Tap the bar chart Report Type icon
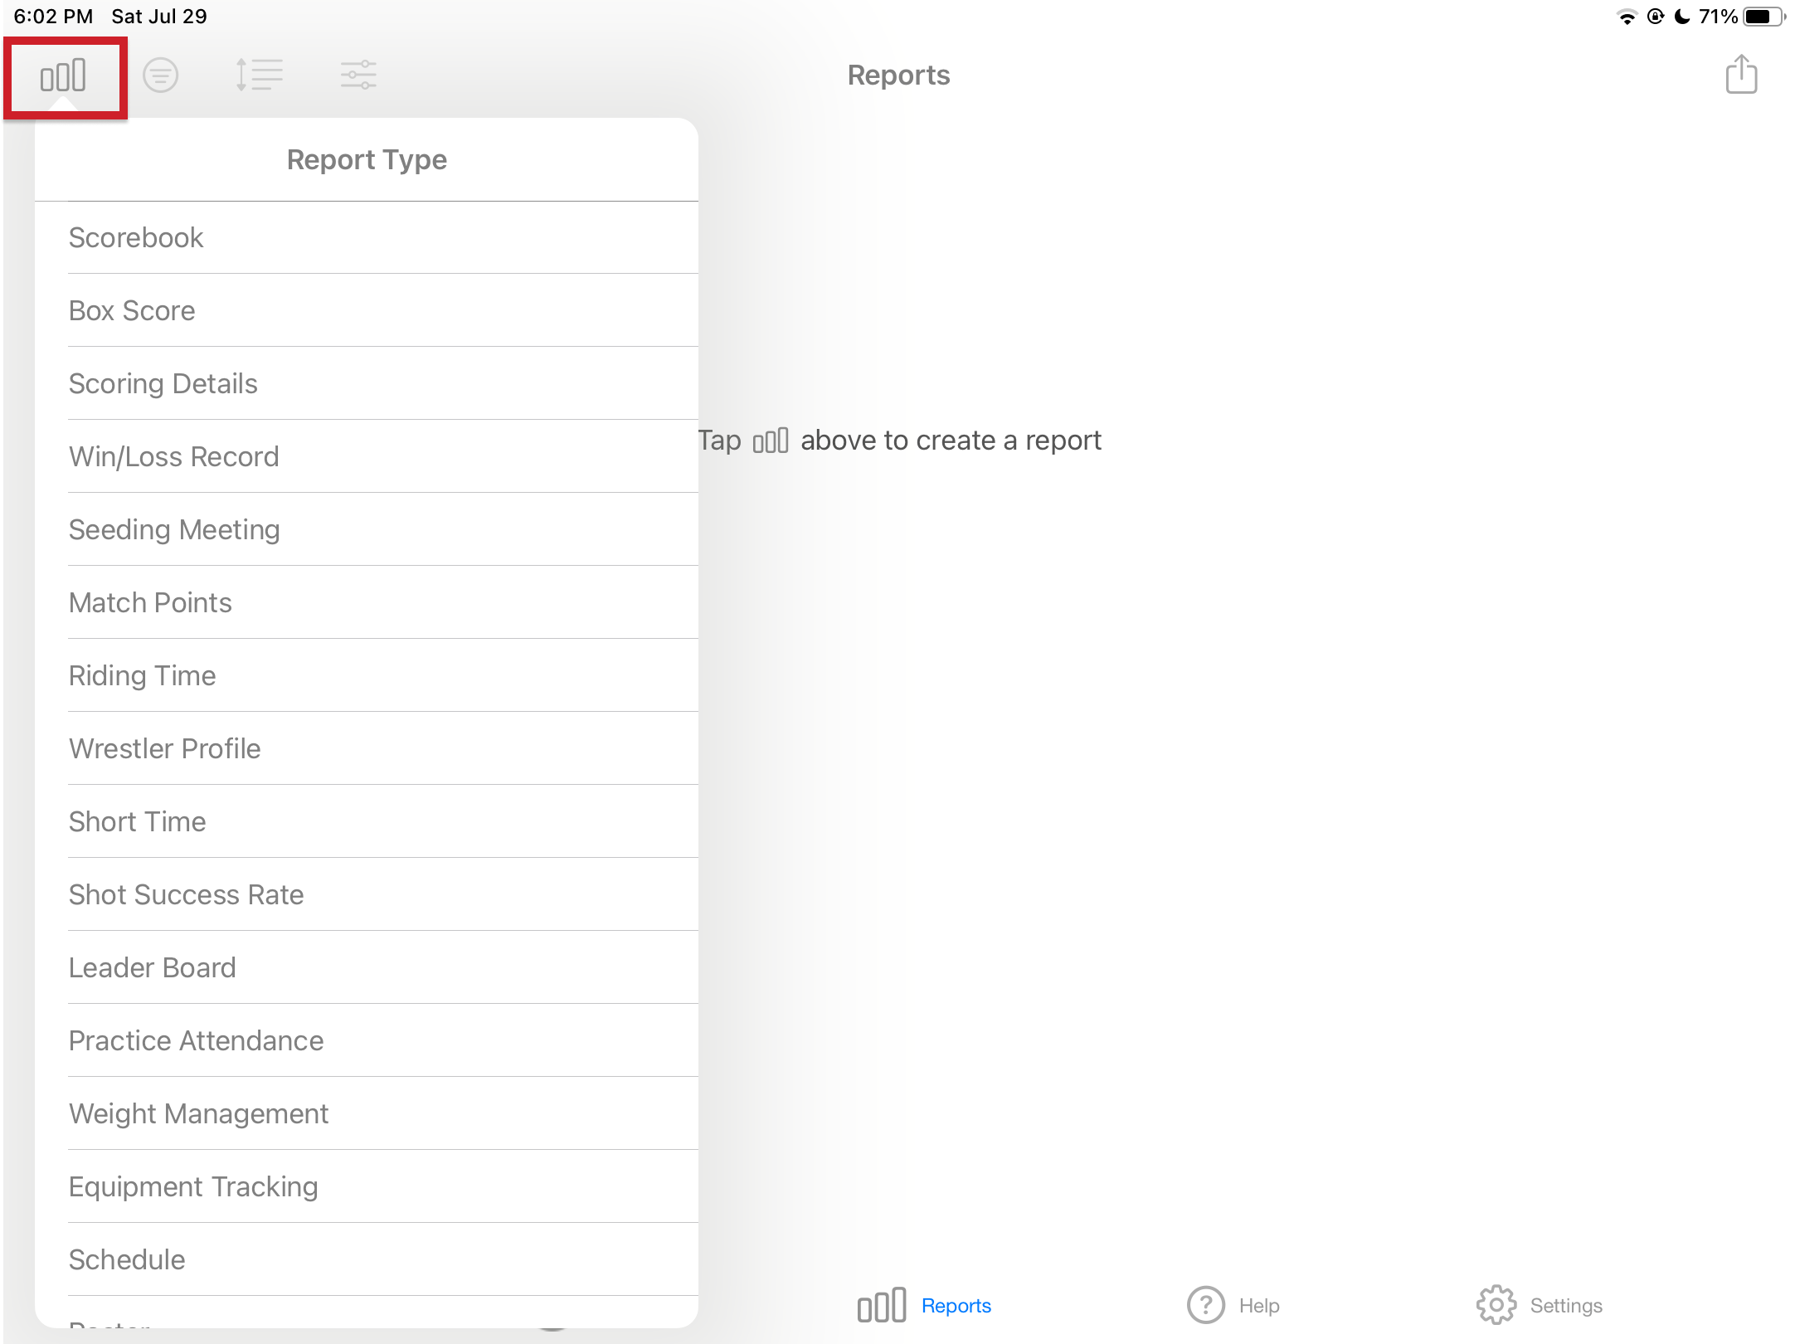Viewport: 1795px width, 1344px height. pos(63,75)
